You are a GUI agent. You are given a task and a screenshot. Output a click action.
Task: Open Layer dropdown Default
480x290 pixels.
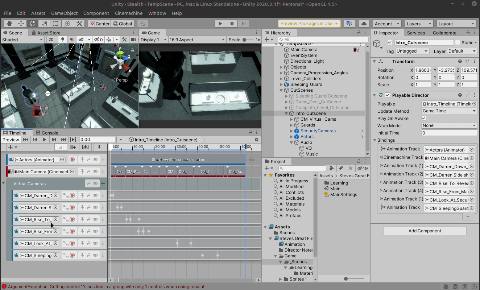[462, 51]
